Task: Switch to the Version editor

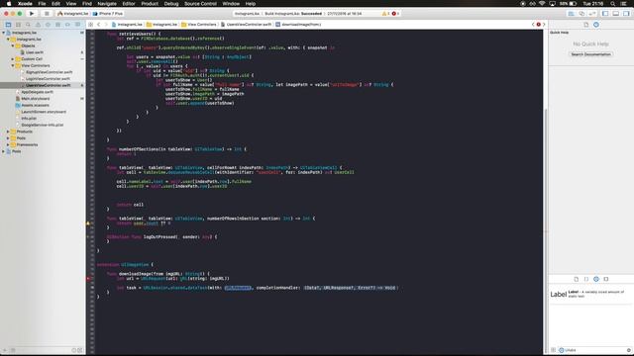Action: tap(592, 13)
